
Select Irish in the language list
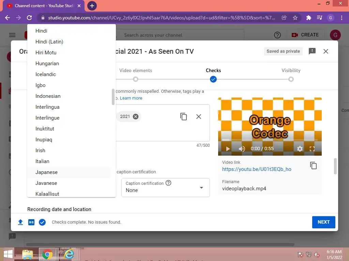pyautogui.click(x=69, y=151)
